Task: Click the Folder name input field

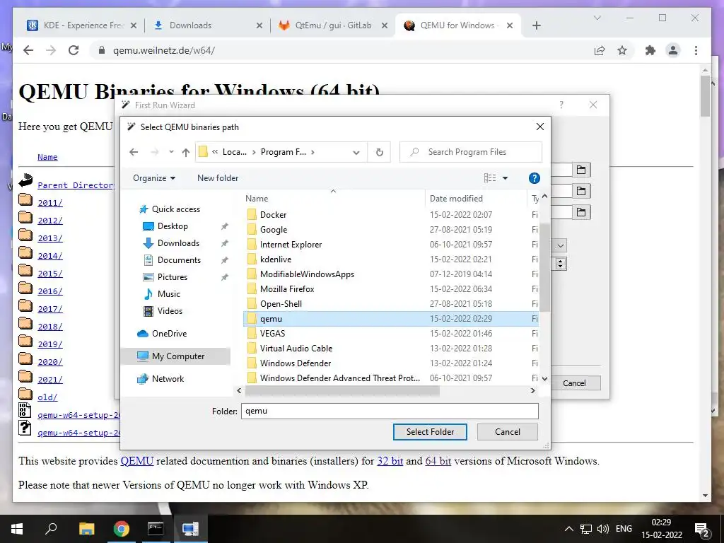Action: tap(390, 411)
